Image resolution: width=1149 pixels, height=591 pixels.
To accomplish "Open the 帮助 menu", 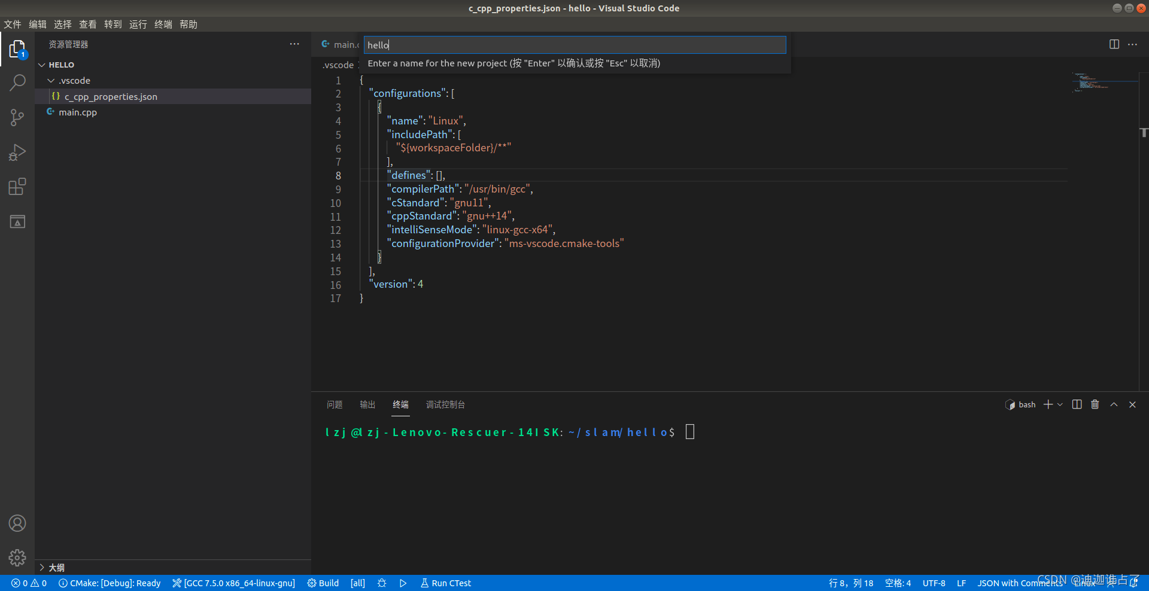I will (189, 25).
